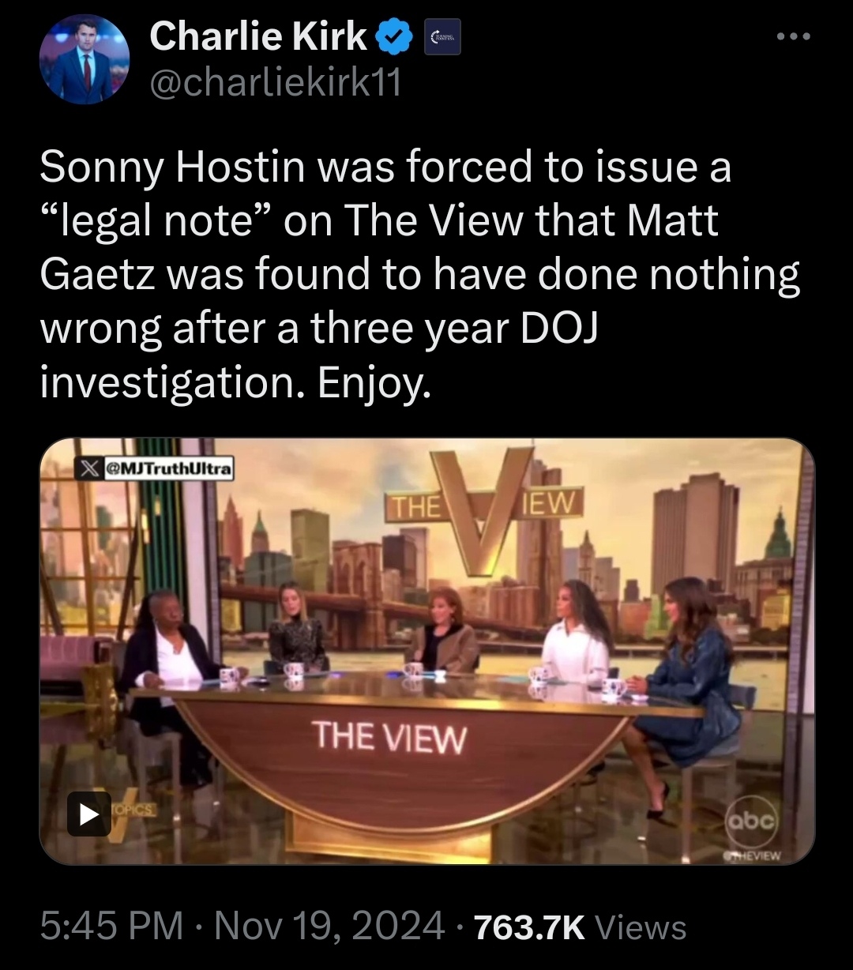Click the 5:45 PM timestamp
The height and width of the screenshot is (970, 853).
click(x=111, y=925)
